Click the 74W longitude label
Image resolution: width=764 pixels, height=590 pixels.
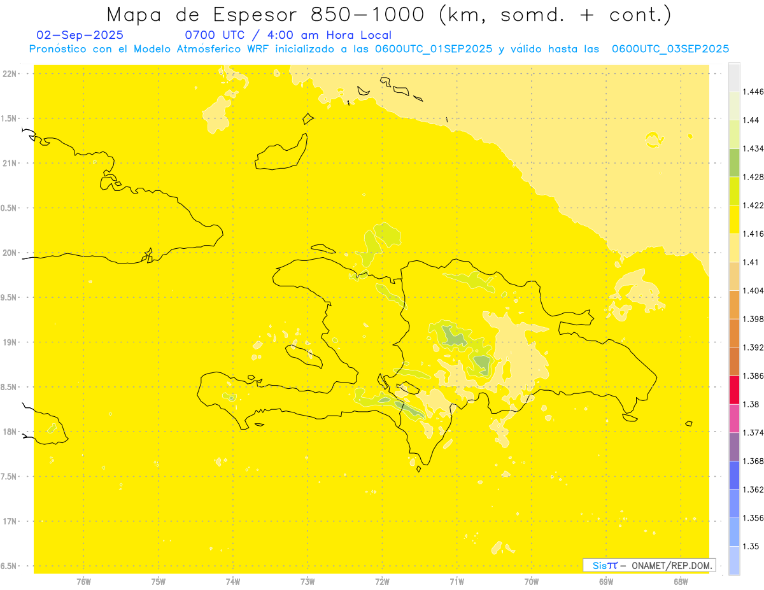(233, 582)
